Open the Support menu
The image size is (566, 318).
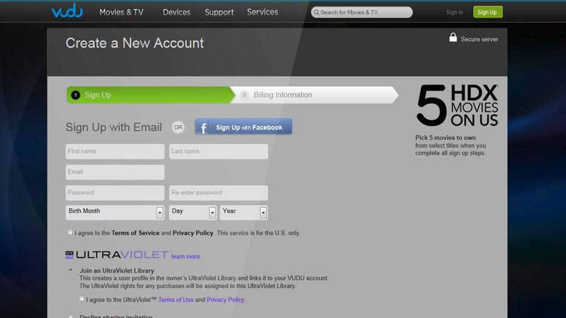point(219,12)
